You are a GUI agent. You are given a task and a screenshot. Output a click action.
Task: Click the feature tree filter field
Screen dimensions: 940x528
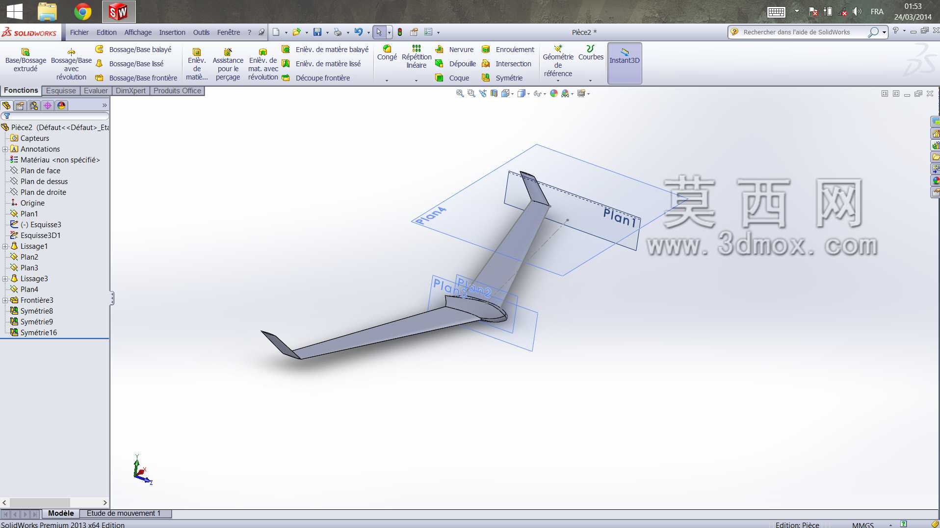[55, 116]
